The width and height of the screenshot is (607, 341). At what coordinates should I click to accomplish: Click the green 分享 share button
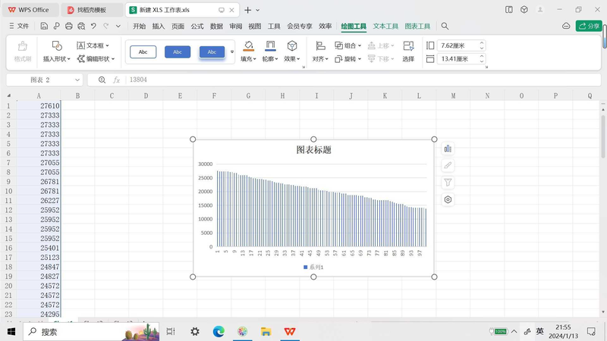coord(589,26)
